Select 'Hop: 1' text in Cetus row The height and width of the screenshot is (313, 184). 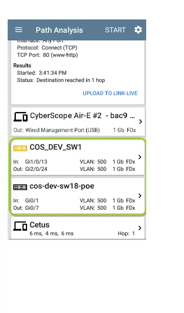(126, 234)
